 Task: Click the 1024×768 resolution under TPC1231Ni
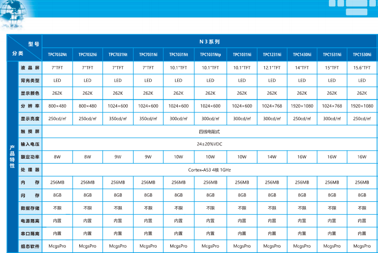tap(271, 106)
